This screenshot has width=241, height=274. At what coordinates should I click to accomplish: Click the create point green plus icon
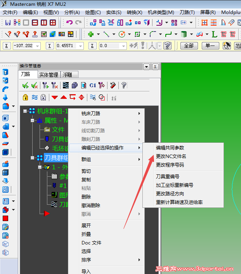tap(90, 34)
